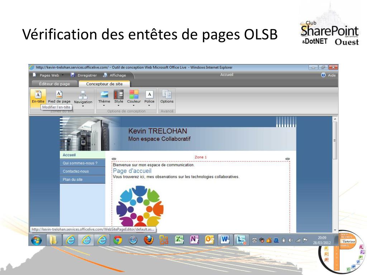This screenshot has width=367, height=275.
Task: Open the Options advanced tool
Action: [x=167, y=97]
